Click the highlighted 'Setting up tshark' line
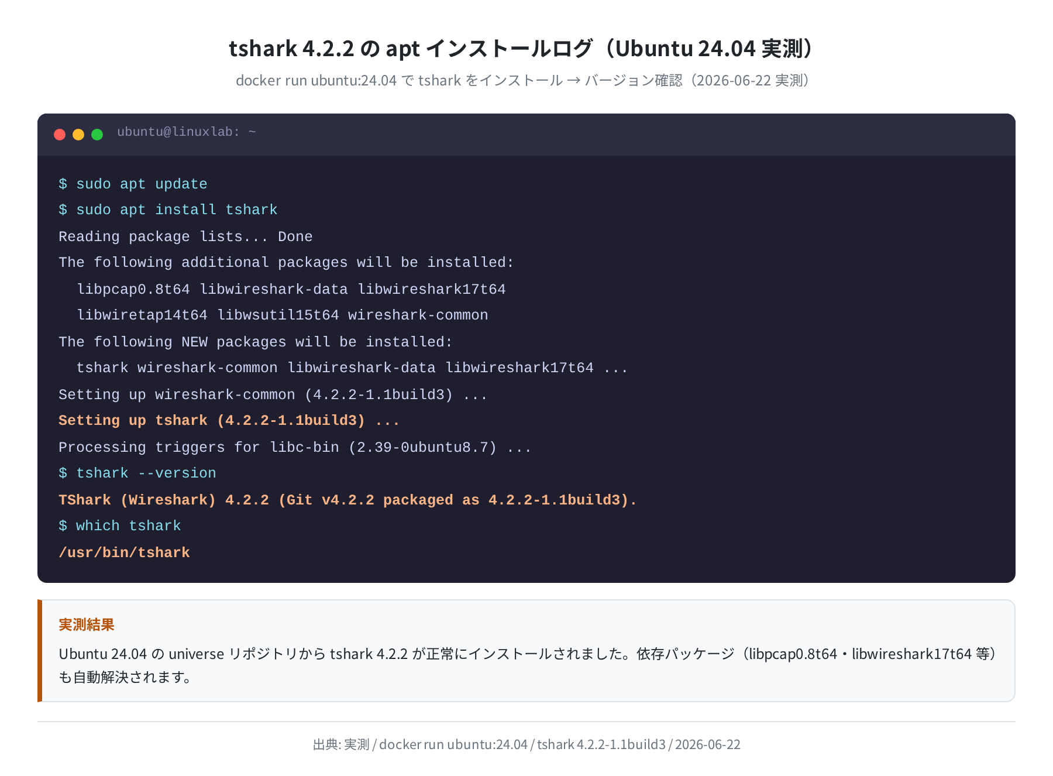 229,420
